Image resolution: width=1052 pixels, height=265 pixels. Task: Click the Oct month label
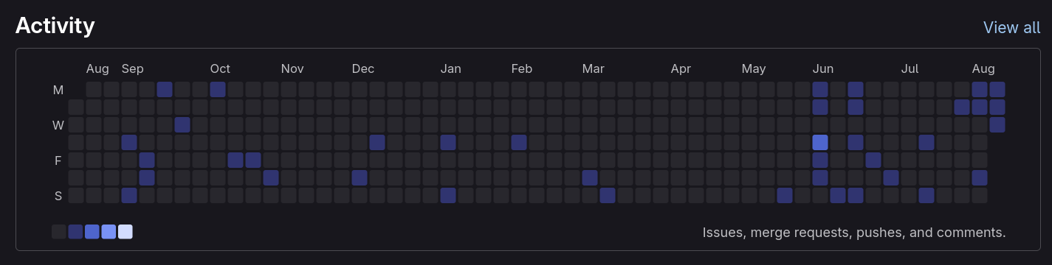coord(220,69)
